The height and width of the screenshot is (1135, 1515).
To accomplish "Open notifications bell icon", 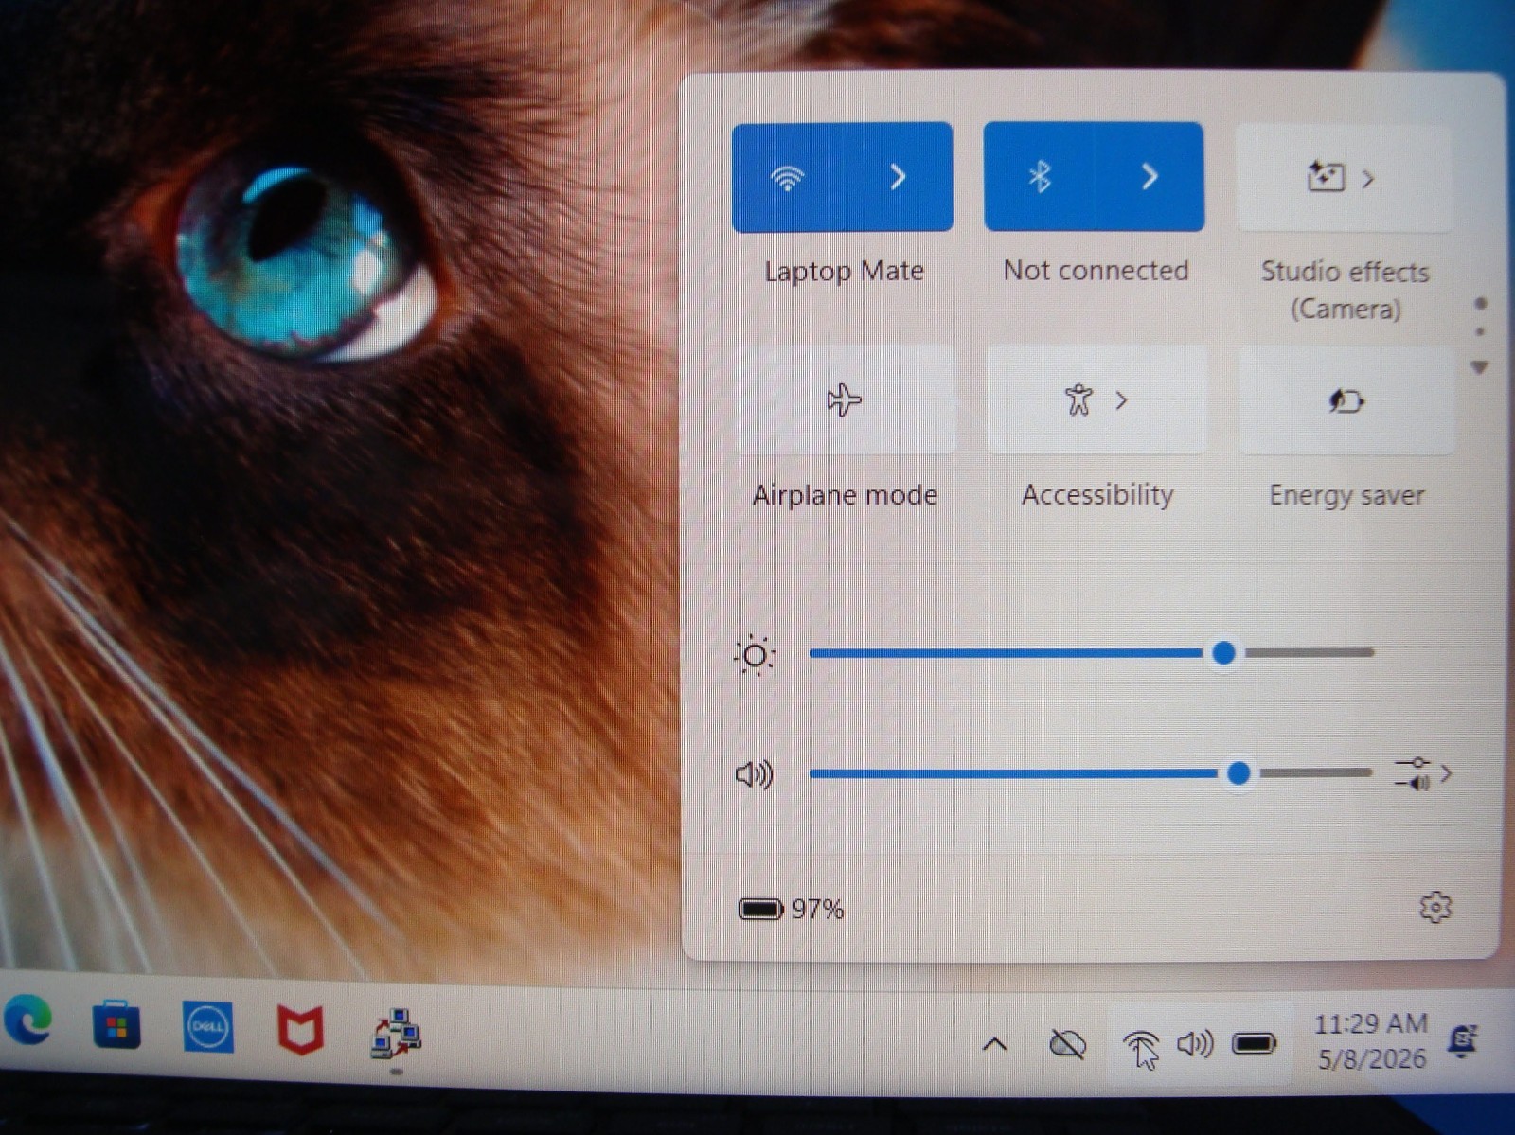I will point(1464,1040).
